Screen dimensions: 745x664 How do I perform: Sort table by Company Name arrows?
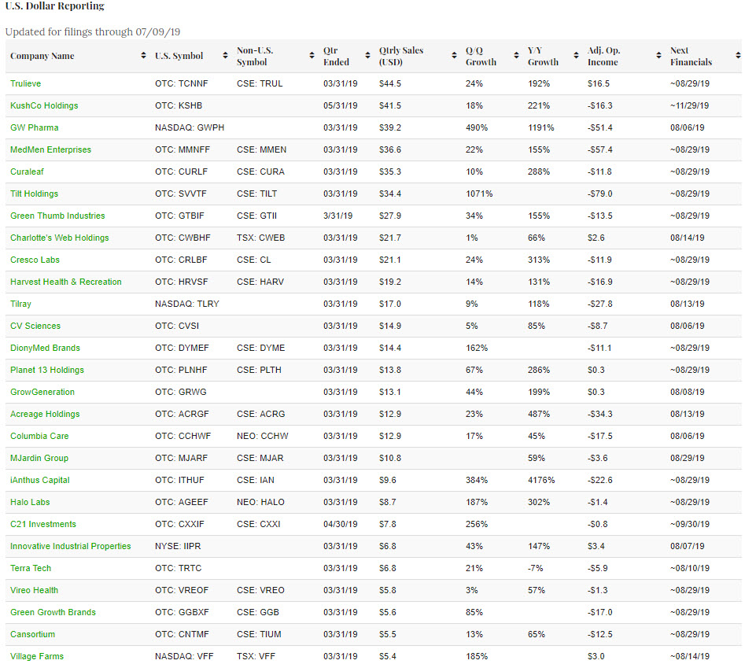click(143, 56)
